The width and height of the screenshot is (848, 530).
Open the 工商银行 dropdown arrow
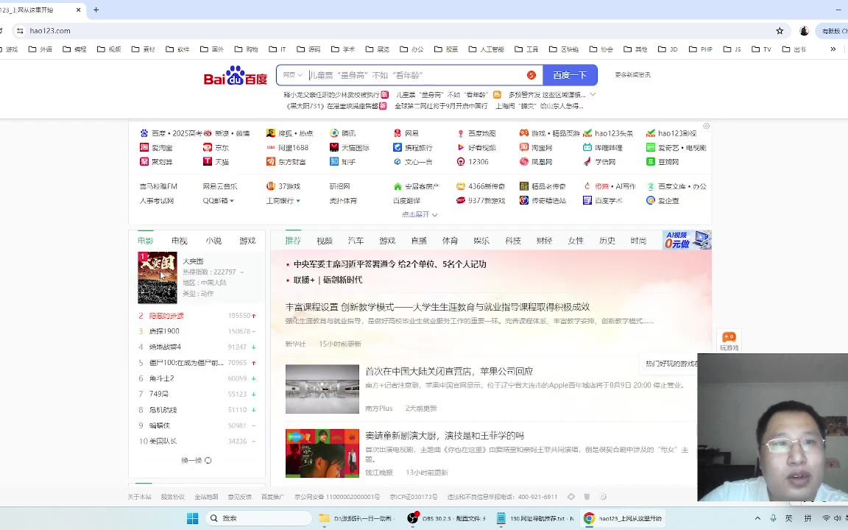point(298,201)
